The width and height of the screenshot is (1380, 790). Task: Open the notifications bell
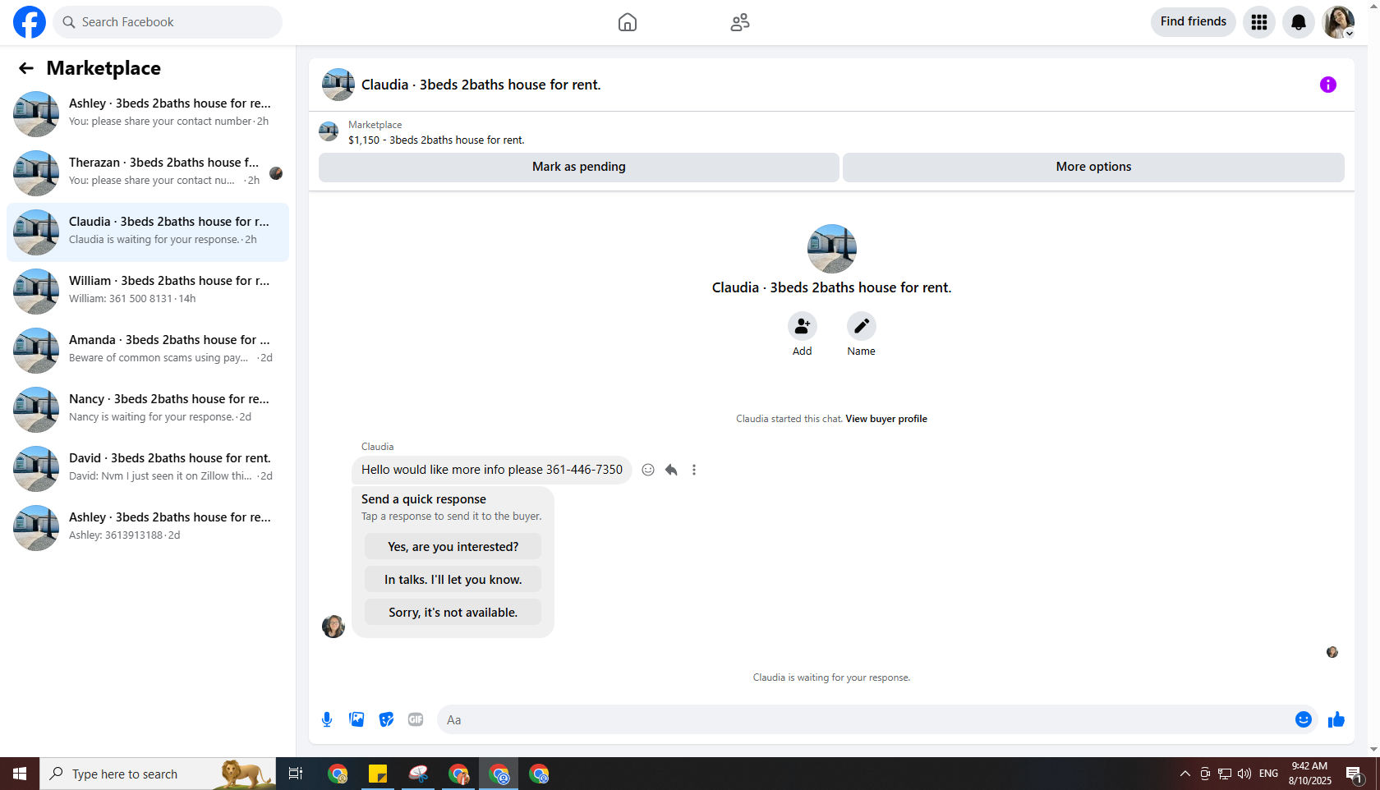click(x=1299, y=22)
